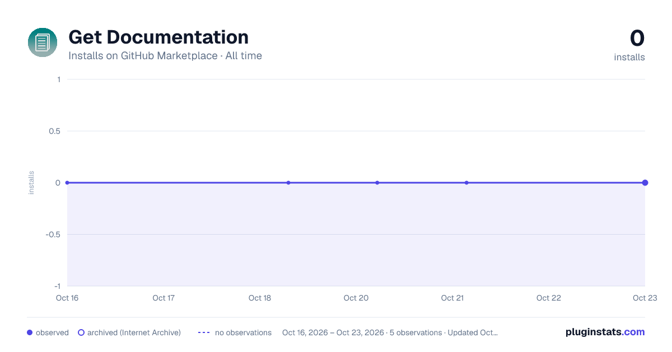Click the x-axis label 'Oct 17'
Viewport: 672px width, 352px height.
coord(164,298)
